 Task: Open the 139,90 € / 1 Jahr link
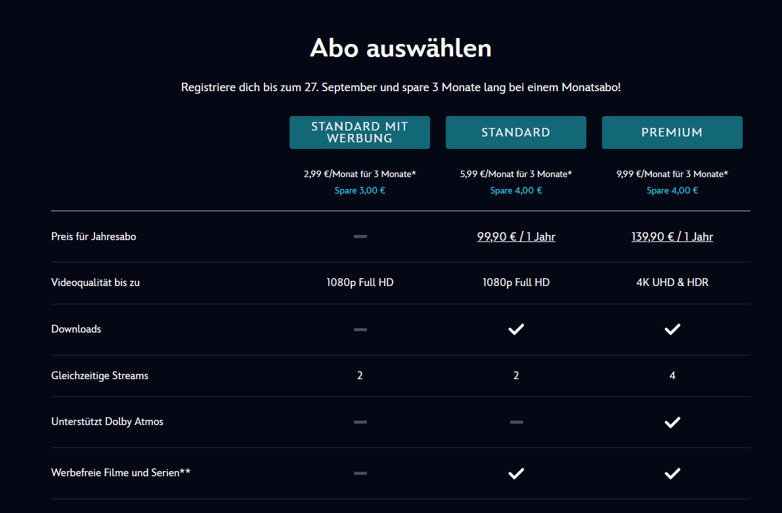point(672,237)
